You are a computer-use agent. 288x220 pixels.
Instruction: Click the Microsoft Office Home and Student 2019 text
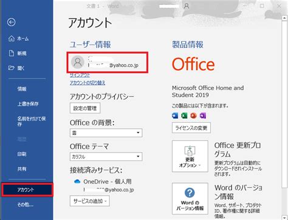point(208,91)
